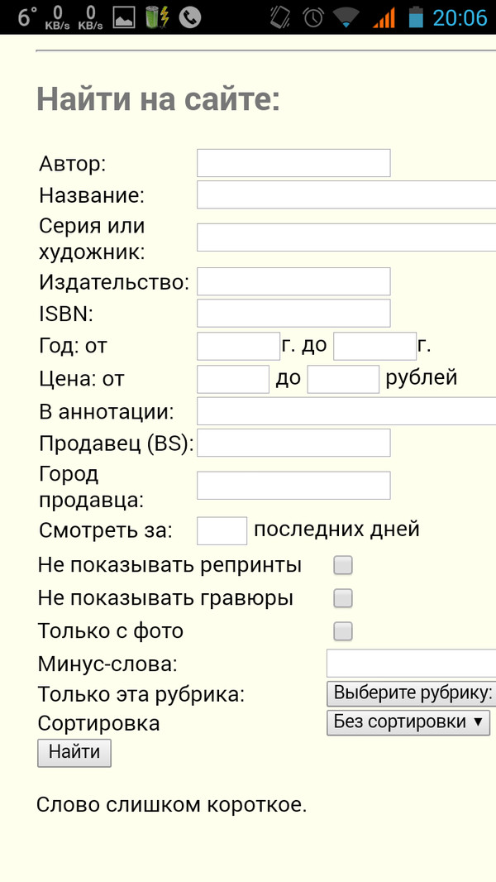Image resolution: width=496 pixels, height=882 pixels.
Task: Tap the battery level icon near clock
Action: [415, 17]
